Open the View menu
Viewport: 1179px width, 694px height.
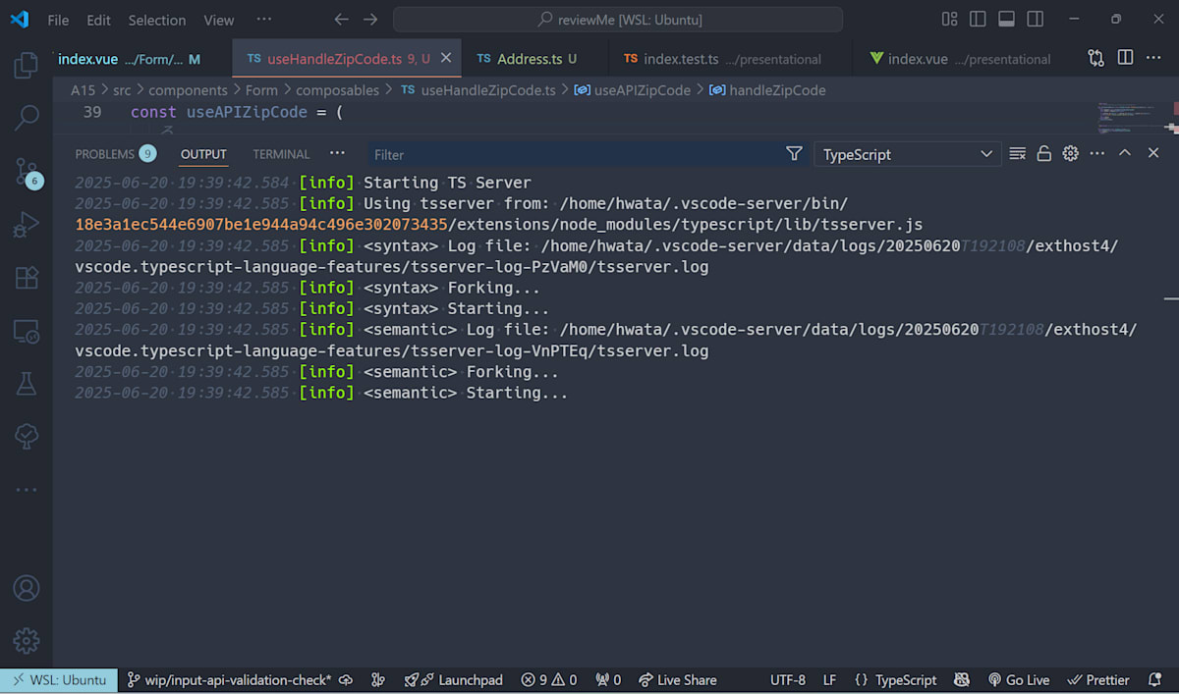tap(219, 20)
